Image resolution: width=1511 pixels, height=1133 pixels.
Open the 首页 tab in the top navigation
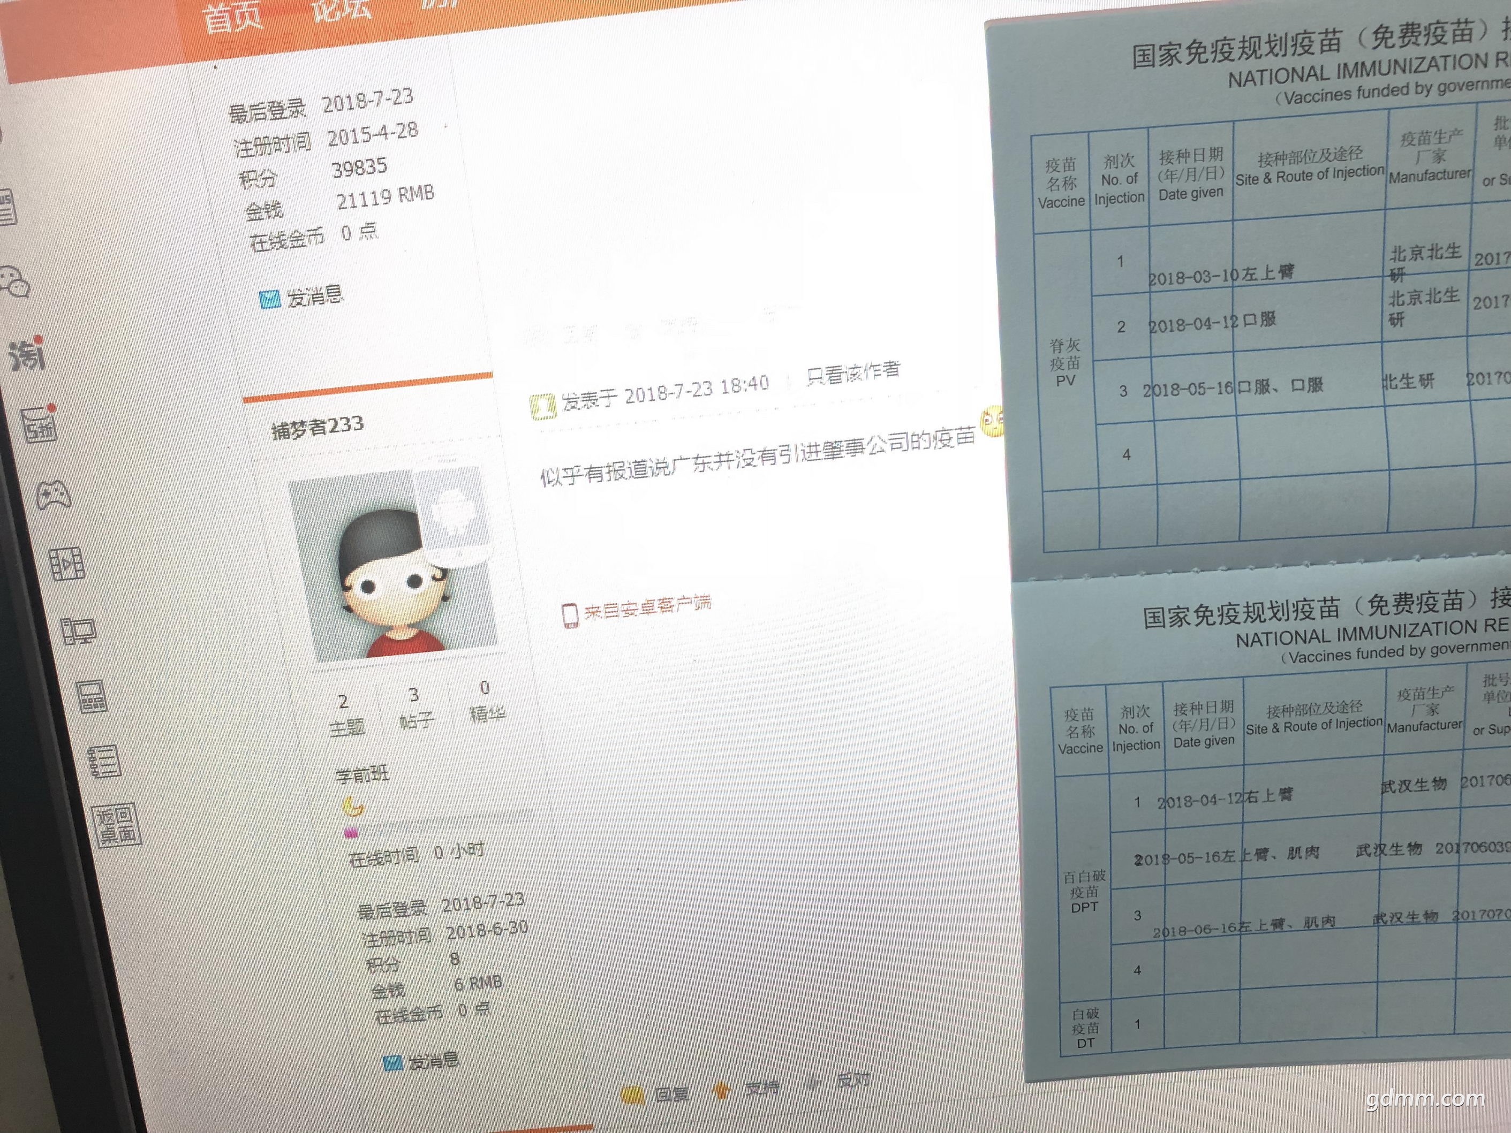tap(233, 17)
